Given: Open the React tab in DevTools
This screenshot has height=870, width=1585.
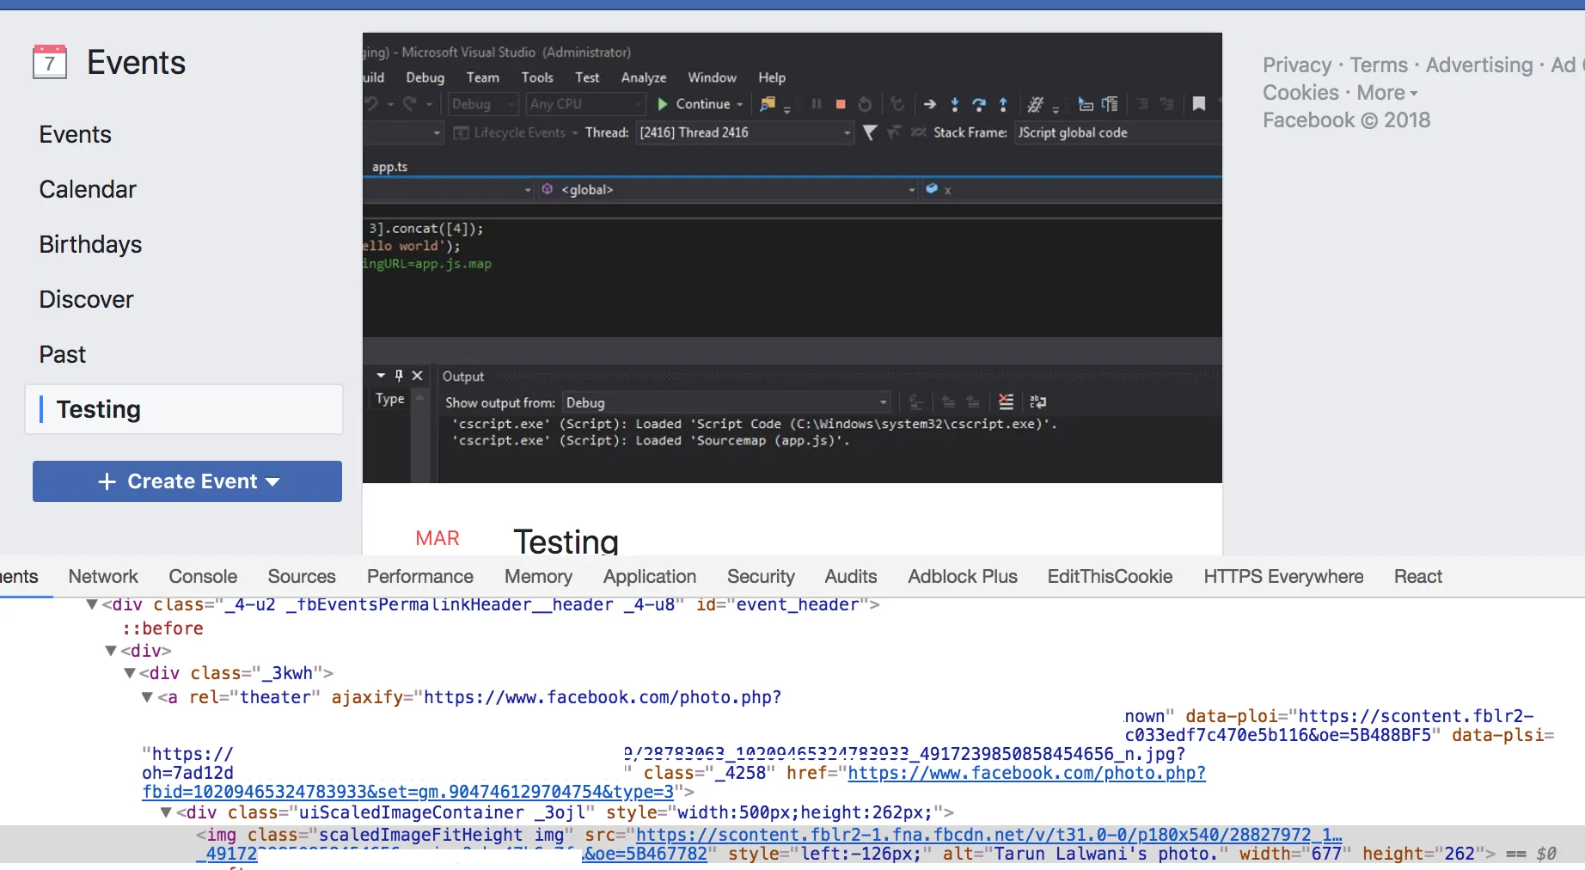Looking at the screenshot, I should click(1418, 577).
